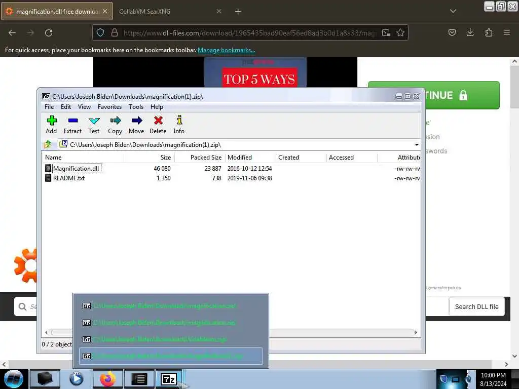Click the Manage bookmarks link
The image size is (519, 389).
click(227, 50)
